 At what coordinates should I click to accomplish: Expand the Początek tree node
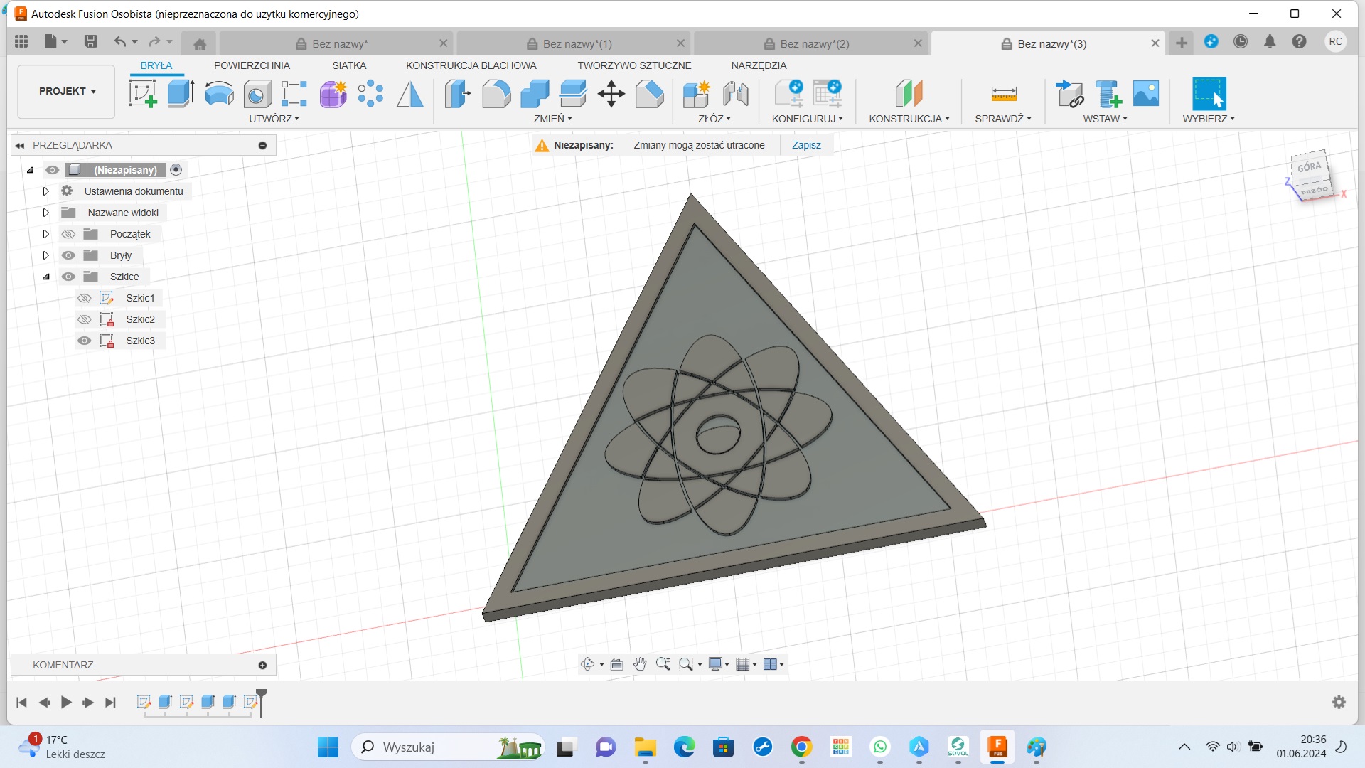(x=45, y=233)
